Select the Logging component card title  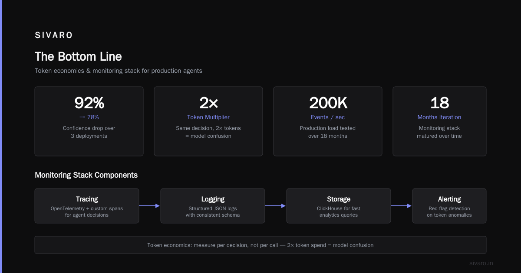(213, 199)
